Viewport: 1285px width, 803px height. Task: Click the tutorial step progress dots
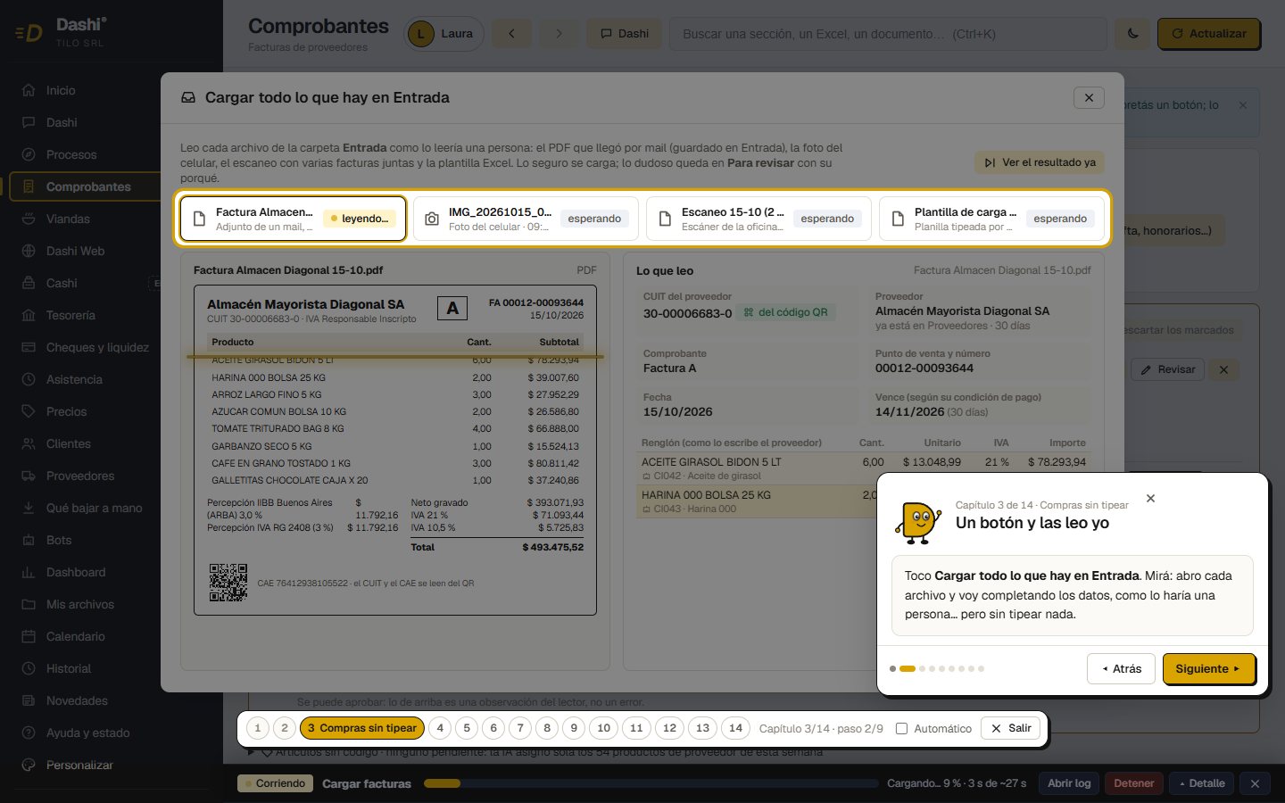[x=937, y=668]
